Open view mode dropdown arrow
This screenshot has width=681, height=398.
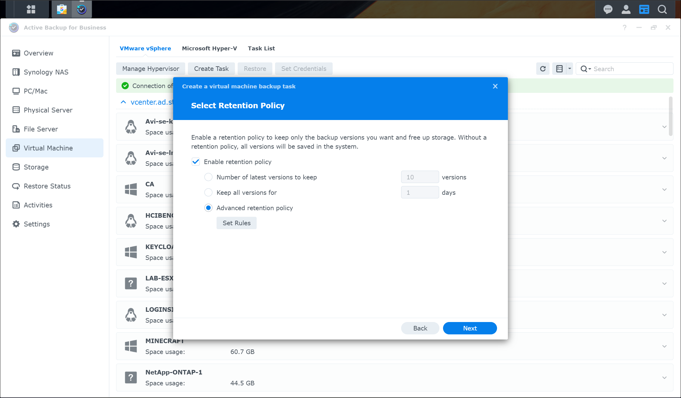point(569,69)
